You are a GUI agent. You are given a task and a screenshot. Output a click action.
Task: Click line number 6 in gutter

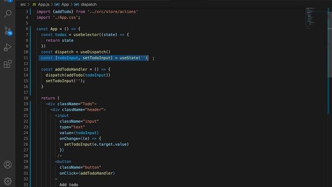[27, 29]
